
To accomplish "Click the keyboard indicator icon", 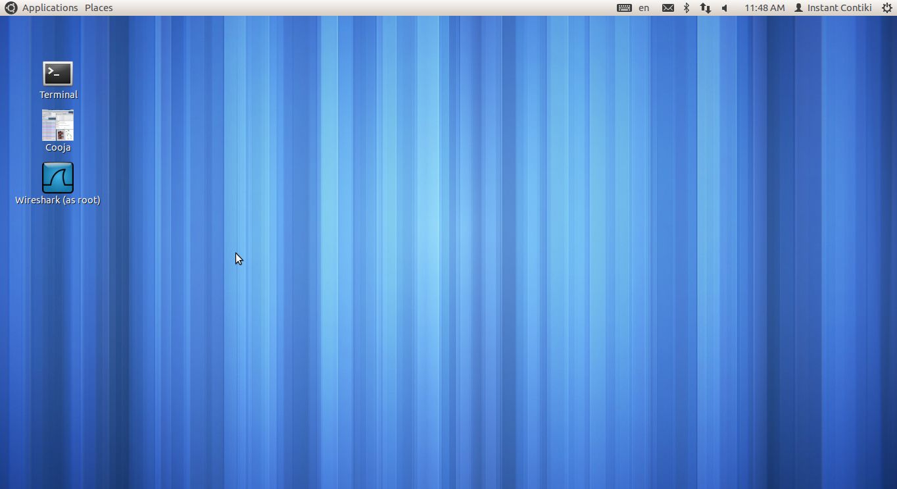I will point(624,8).
